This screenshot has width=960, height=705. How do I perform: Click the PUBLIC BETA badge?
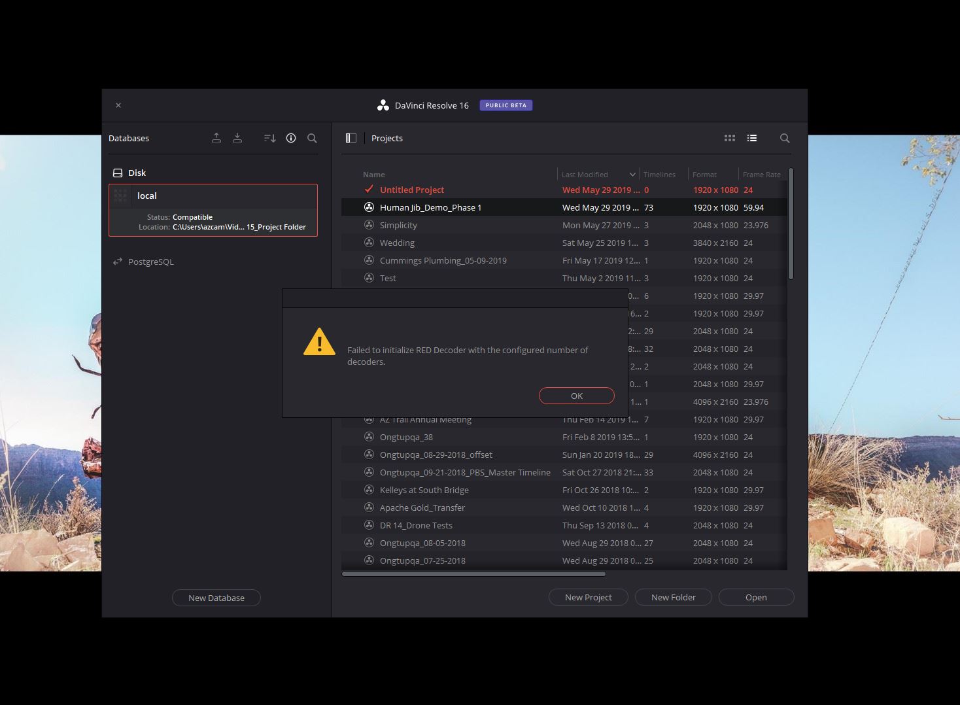pos(506,105)
